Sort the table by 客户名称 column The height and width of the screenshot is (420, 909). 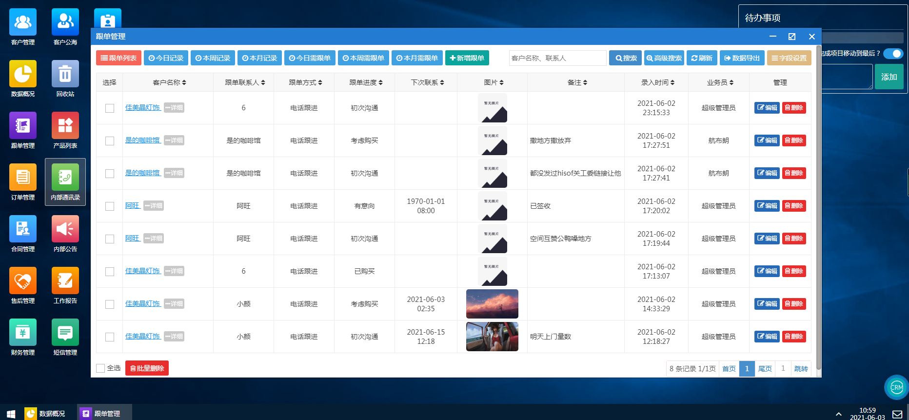coord(169,83)
